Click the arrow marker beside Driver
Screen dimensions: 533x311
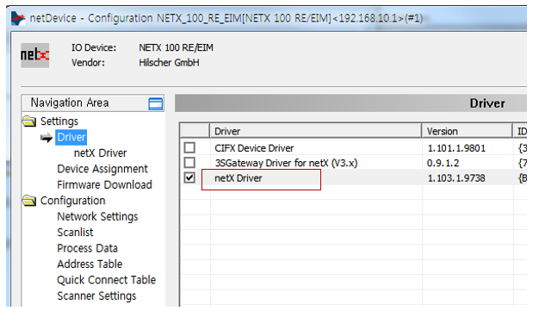pyautogui.click(x=46, y=138)
